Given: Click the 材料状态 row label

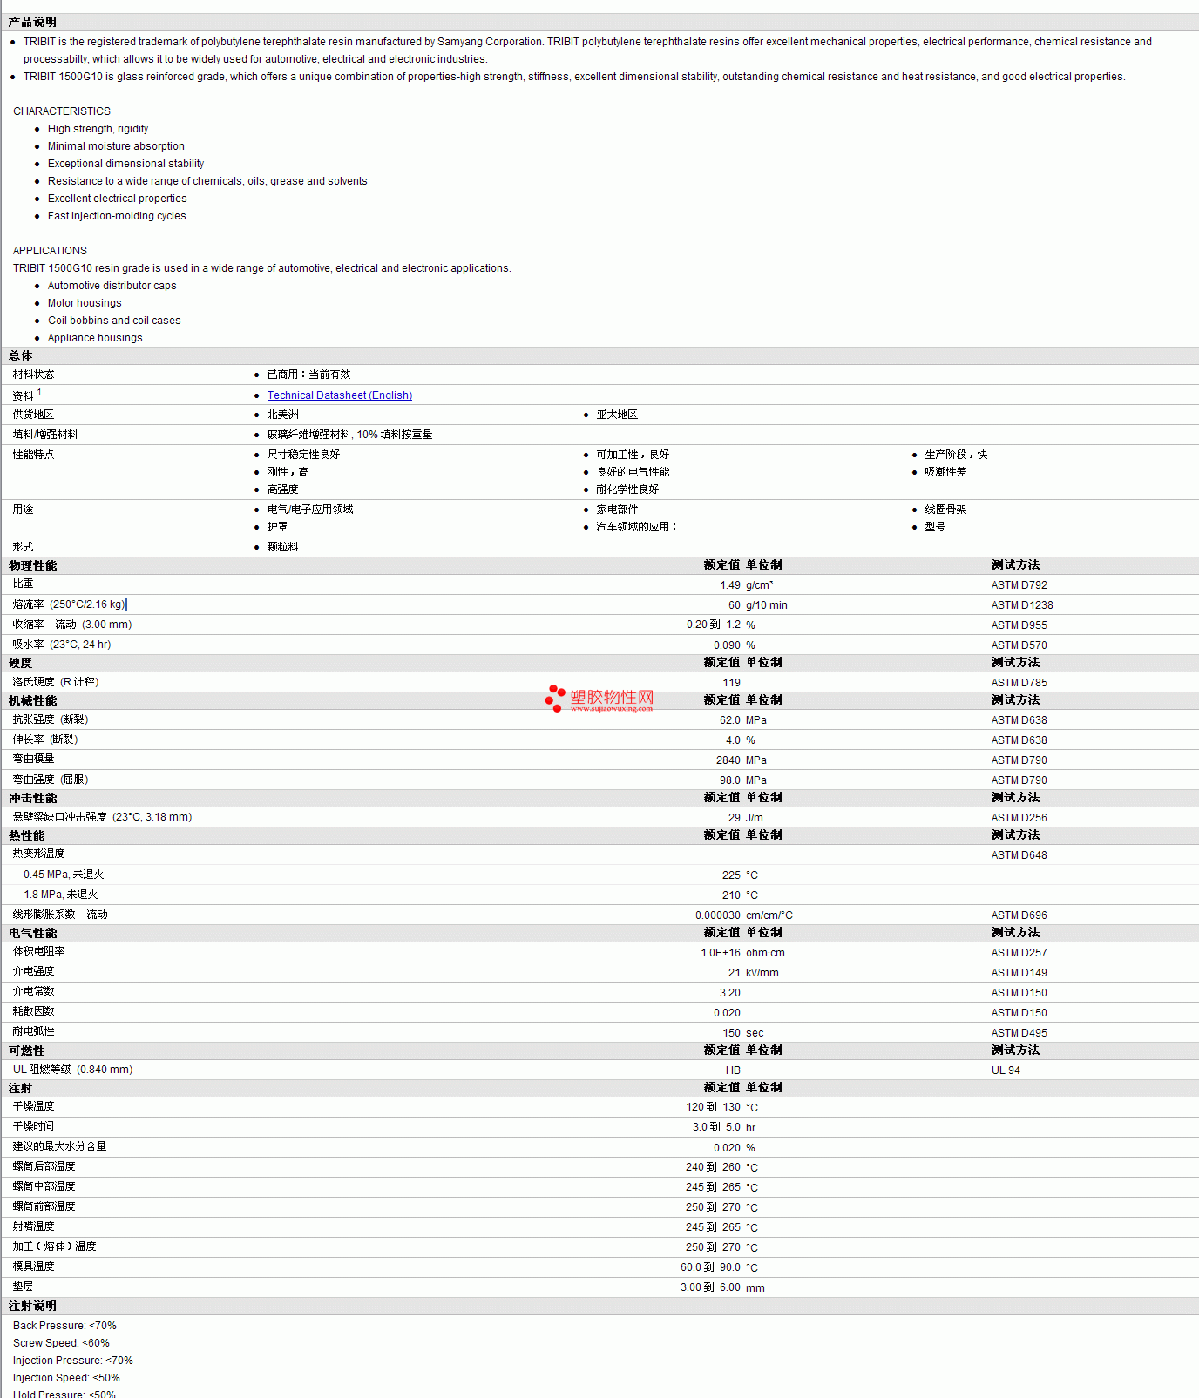Looking at the screenshot, I should (33, 375).
